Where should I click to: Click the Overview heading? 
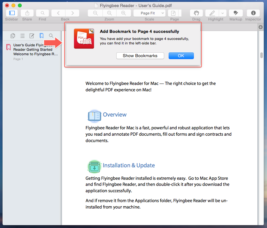click(115, 115)
